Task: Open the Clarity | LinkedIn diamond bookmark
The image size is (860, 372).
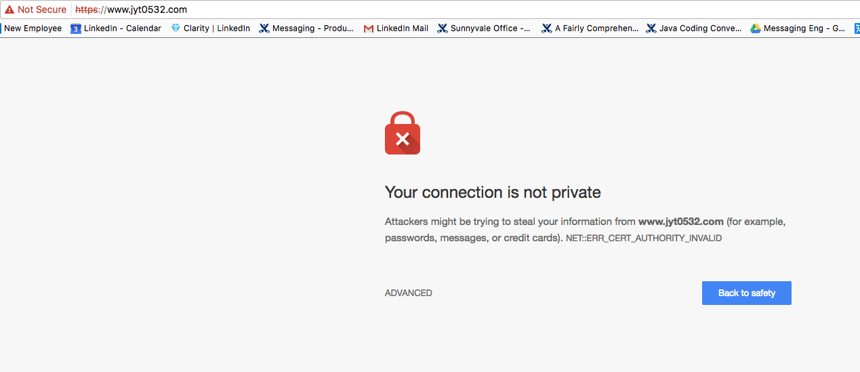Action: pyautogui.click(x=210, y=28)
